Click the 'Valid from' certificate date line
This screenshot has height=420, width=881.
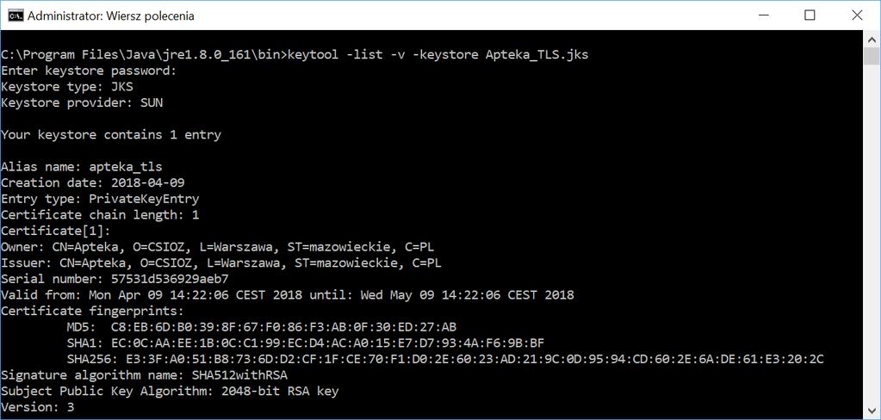coord(288,295)
